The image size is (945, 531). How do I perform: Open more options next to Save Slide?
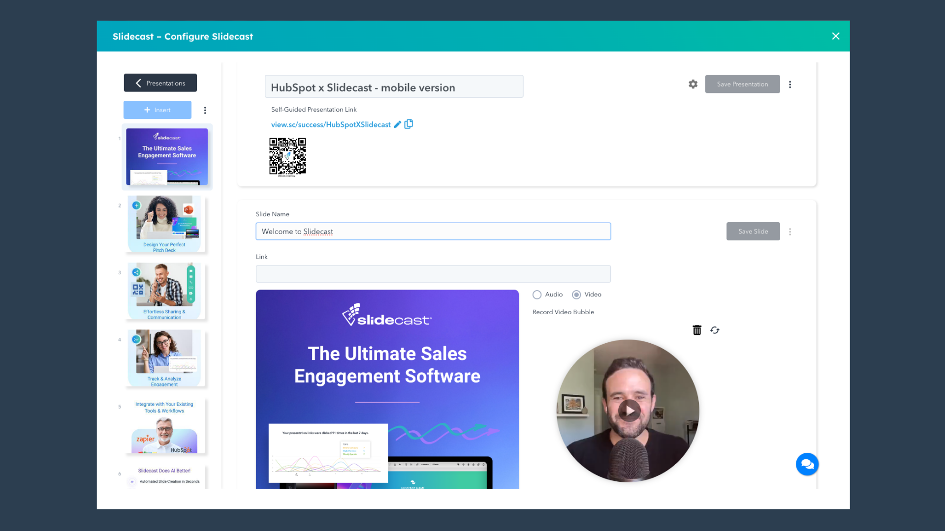click(x=790, y=232)
